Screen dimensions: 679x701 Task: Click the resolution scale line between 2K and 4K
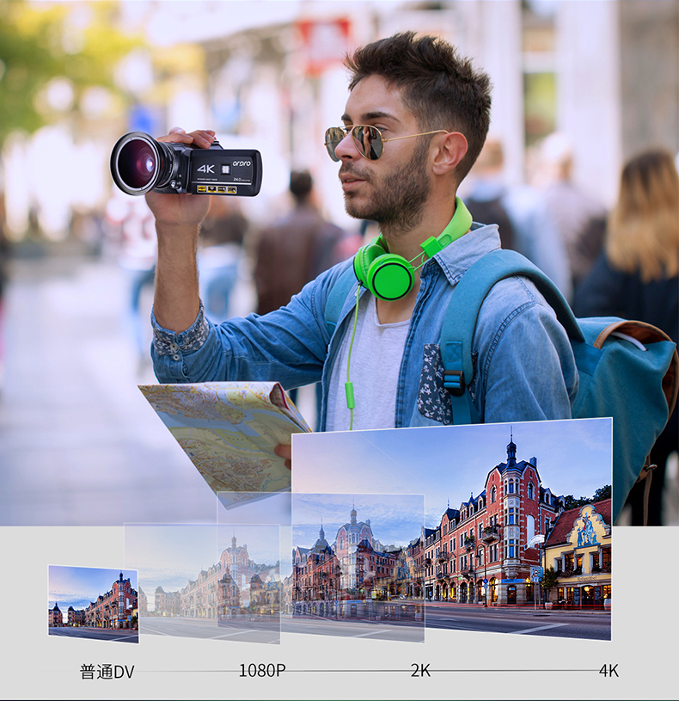click(515, 671)
